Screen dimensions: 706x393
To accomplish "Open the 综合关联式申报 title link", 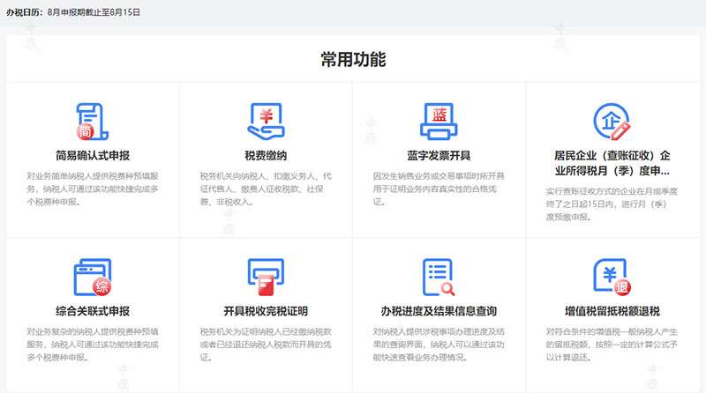I will (x=92, y=312).
